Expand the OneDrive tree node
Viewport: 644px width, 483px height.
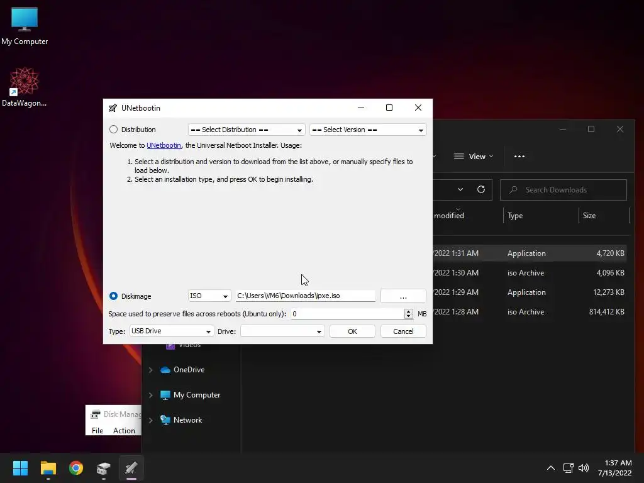click(x=151, y=370)
